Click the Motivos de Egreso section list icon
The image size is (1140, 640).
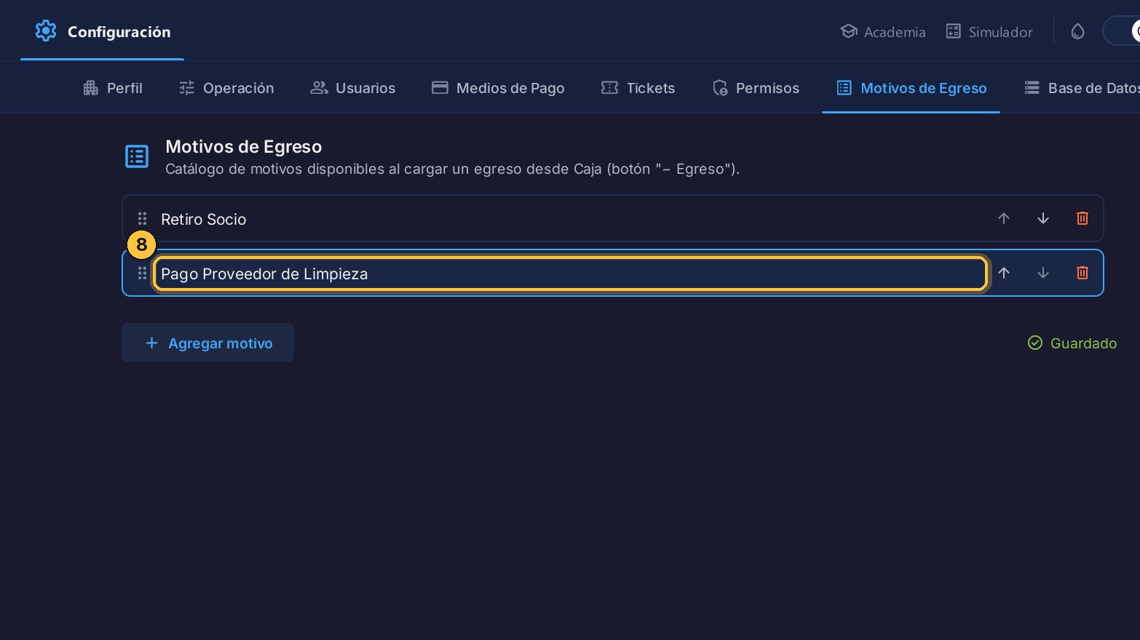[137, 156]
